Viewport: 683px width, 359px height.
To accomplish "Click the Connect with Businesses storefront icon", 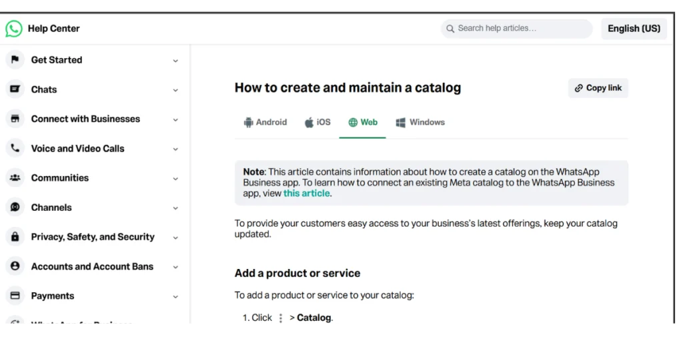I will [15, 119].
